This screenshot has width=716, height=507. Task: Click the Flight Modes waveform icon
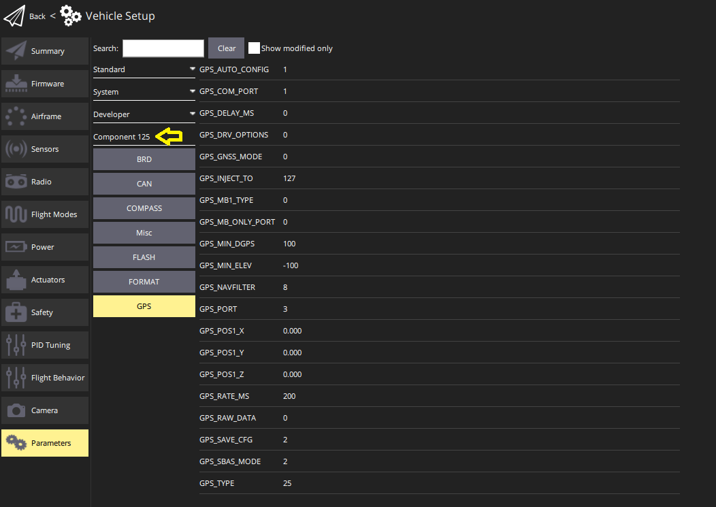(x=15, y=214)
